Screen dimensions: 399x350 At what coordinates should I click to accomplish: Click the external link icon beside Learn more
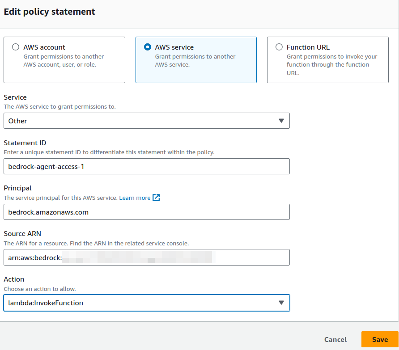point(155,198)
